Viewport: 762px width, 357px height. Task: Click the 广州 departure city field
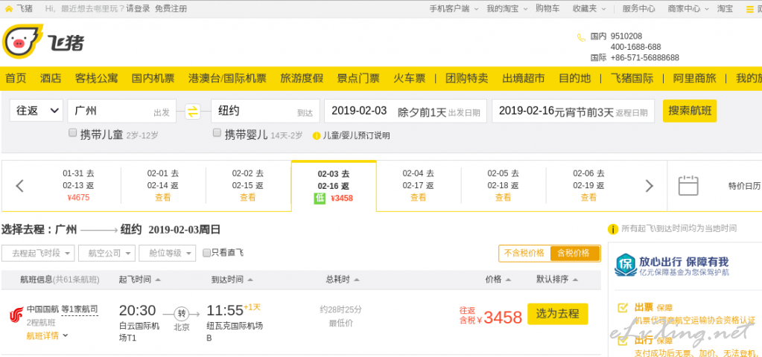pyautogui.click(x=121, y=111)
